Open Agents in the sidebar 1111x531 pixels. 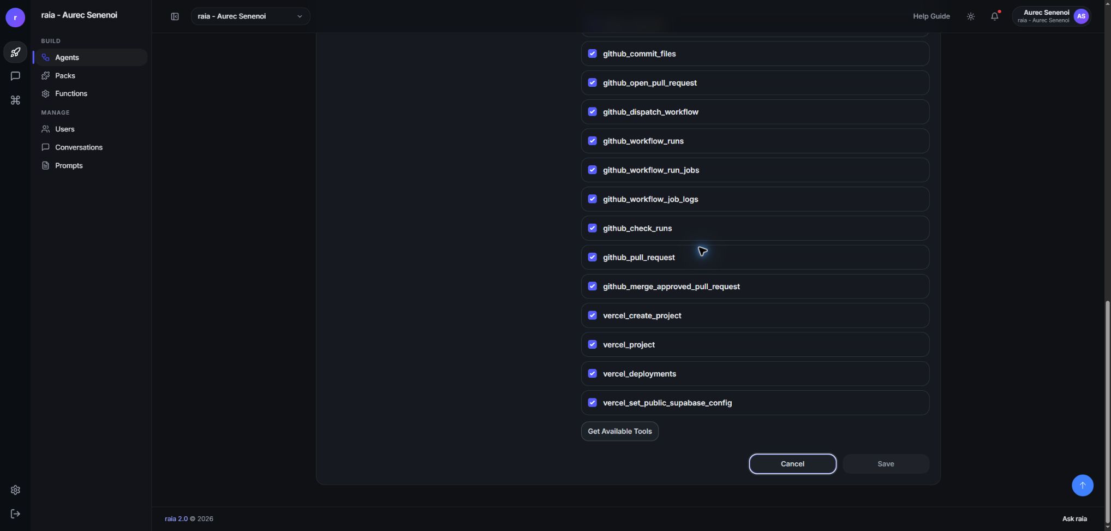90,57
